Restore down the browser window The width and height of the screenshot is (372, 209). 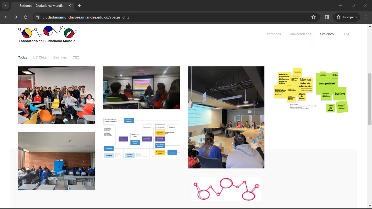tap(353, 5)
